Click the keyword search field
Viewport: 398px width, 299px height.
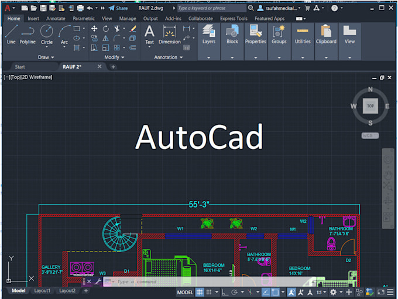pos(211,8)
